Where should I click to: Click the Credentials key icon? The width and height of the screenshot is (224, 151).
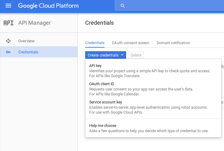tap(8, 52)
